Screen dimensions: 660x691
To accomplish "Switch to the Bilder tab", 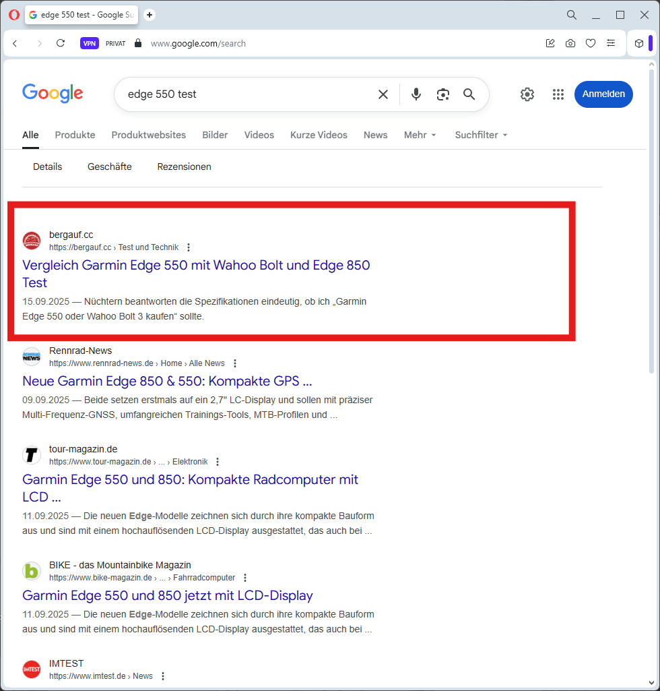I will coord(215,135).
